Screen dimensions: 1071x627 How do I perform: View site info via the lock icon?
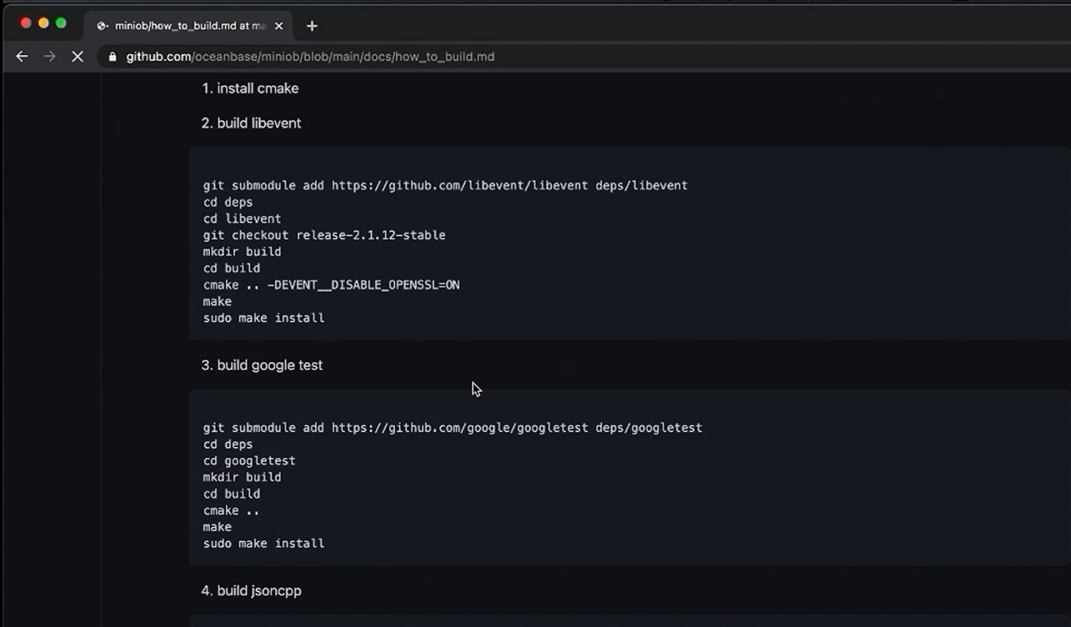112,57
